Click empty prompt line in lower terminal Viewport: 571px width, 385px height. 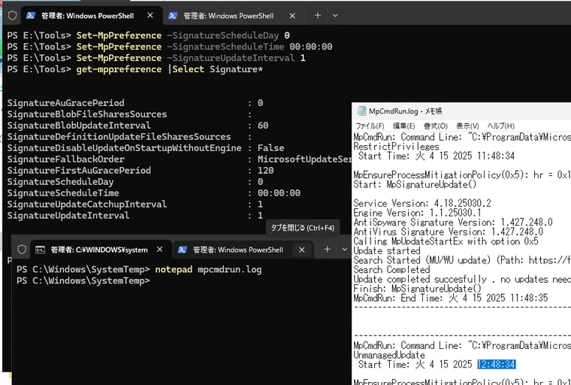pyautogui.click(x=83, y=280)
